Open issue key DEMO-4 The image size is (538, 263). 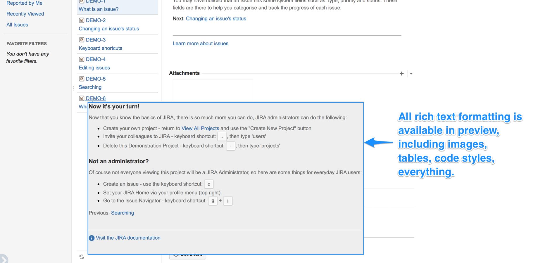coord(96,59)
